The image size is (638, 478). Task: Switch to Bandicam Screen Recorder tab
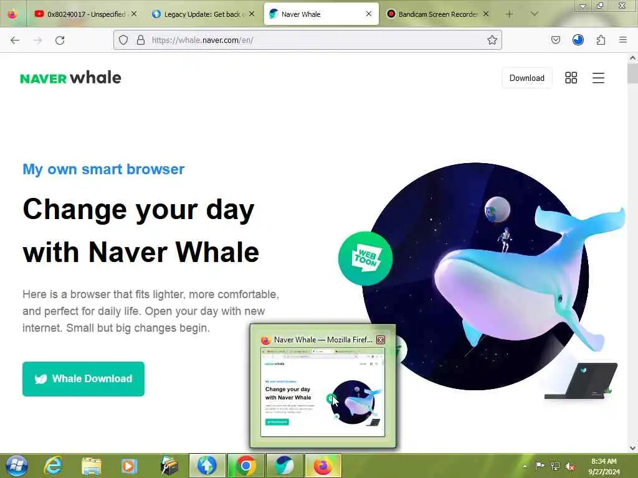[x=437, y=14]
